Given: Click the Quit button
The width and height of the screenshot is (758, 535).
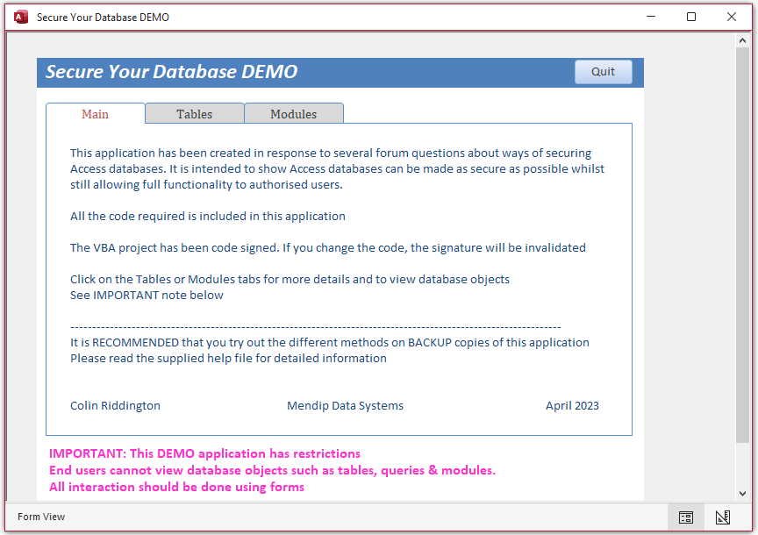Looking at the screenshot, I should coord(603,72).
